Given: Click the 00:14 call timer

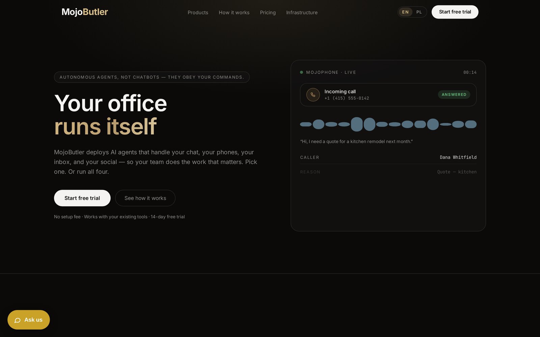Looking at the screenshot, I should (470, 72).
